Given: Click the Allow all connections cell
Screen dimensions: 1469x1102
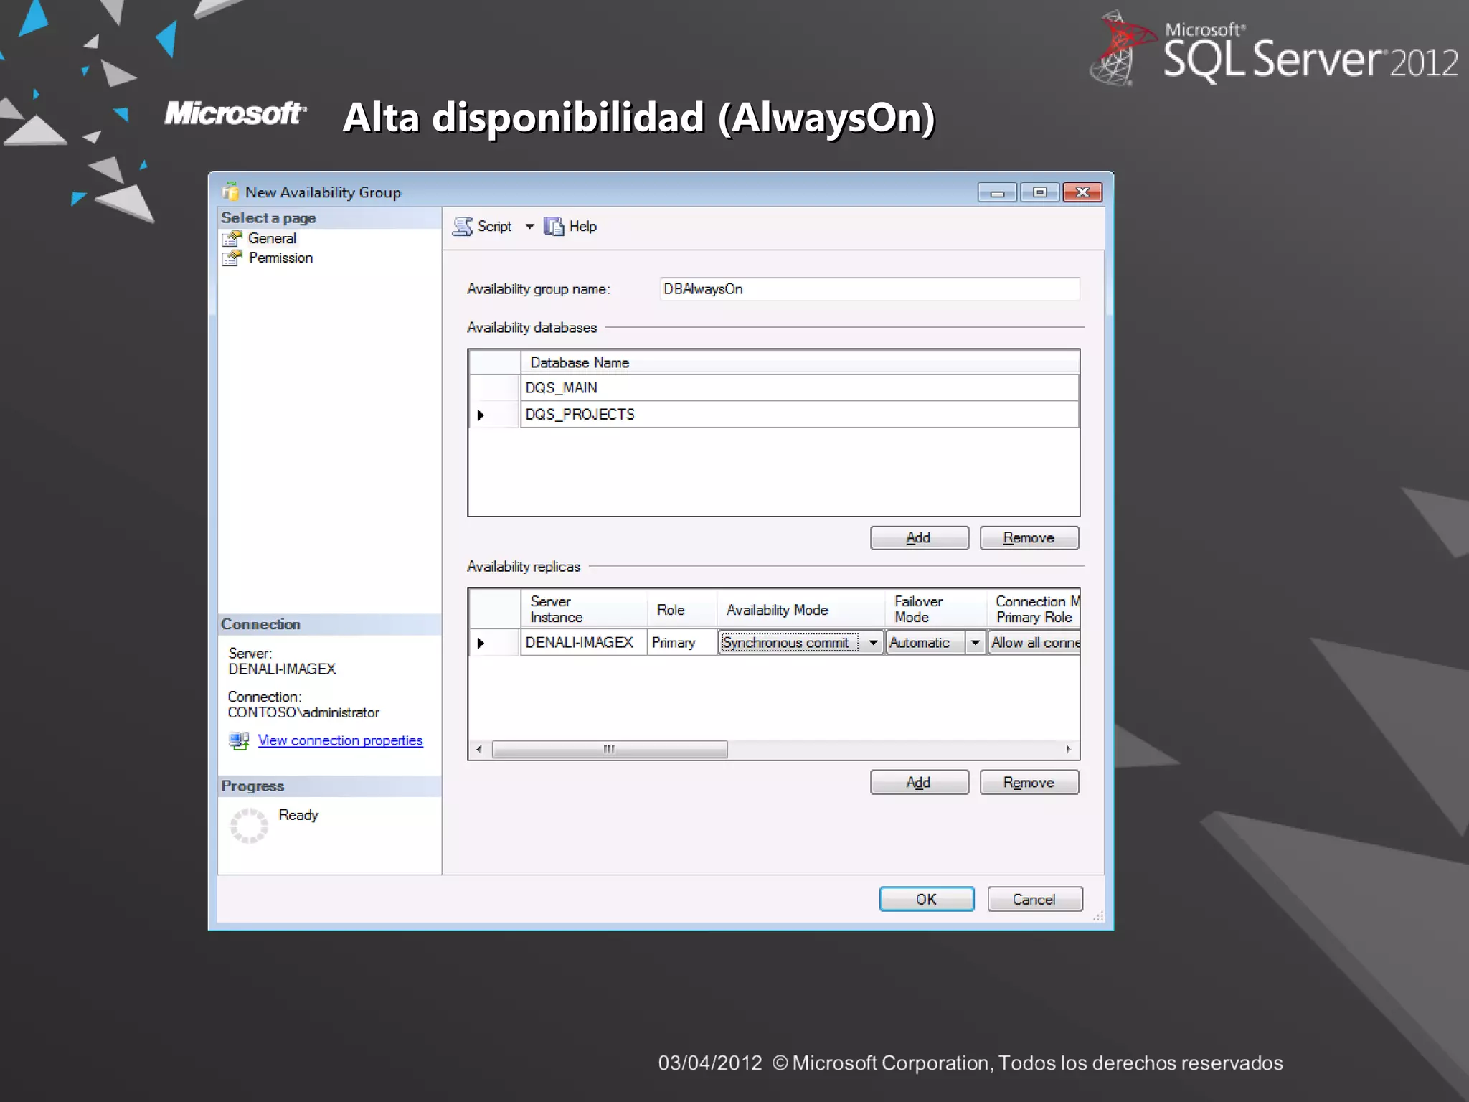Looking at the screenshot, I should click(1034, 643).
